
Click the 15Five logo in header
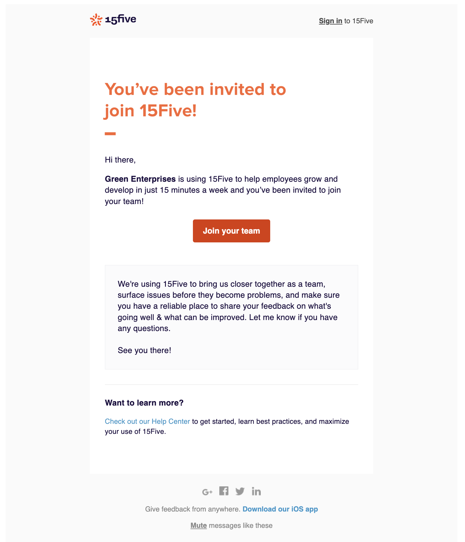(x=113, y=20)
